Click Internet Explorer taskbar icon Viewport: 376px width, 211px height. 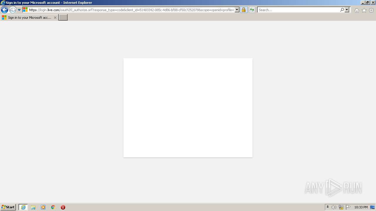pos(23,207)
